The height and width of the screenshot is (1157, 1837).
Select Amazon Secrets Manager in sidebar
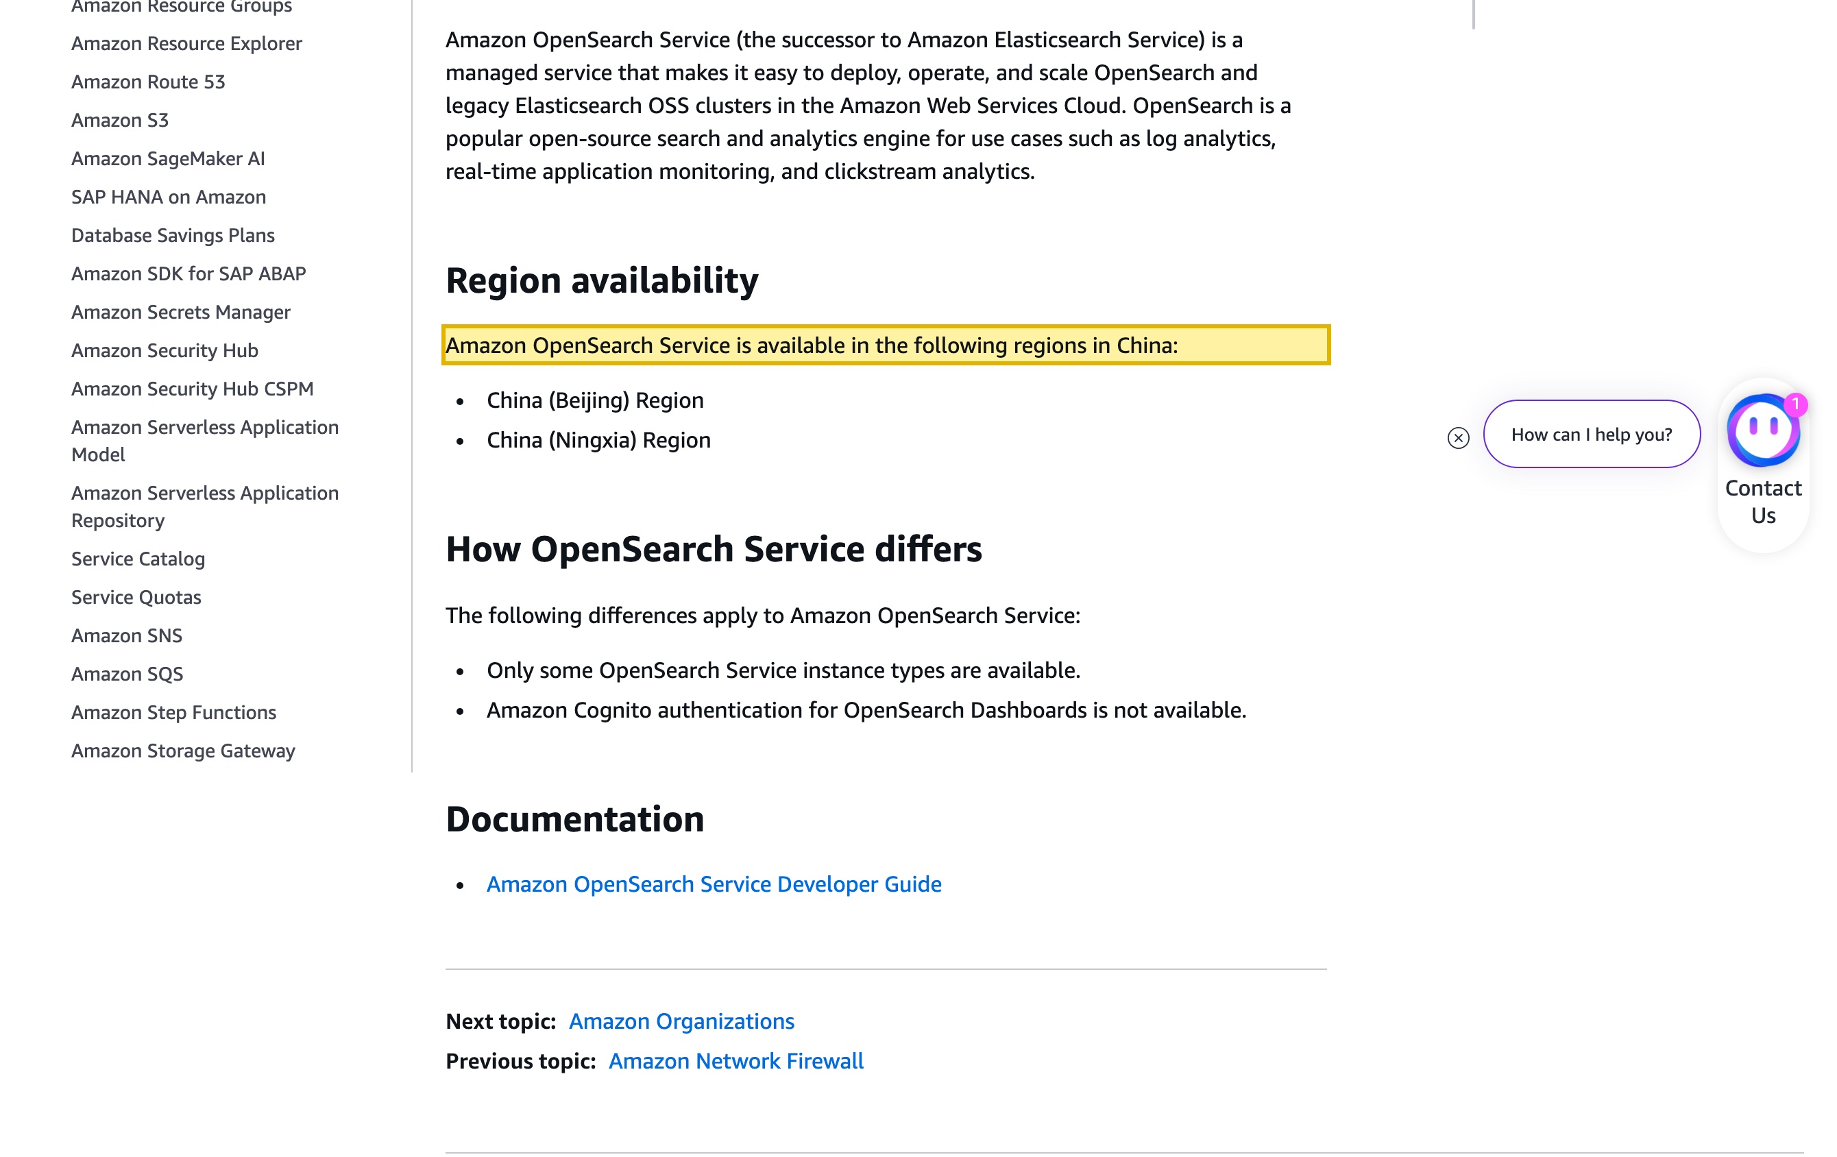181,312
